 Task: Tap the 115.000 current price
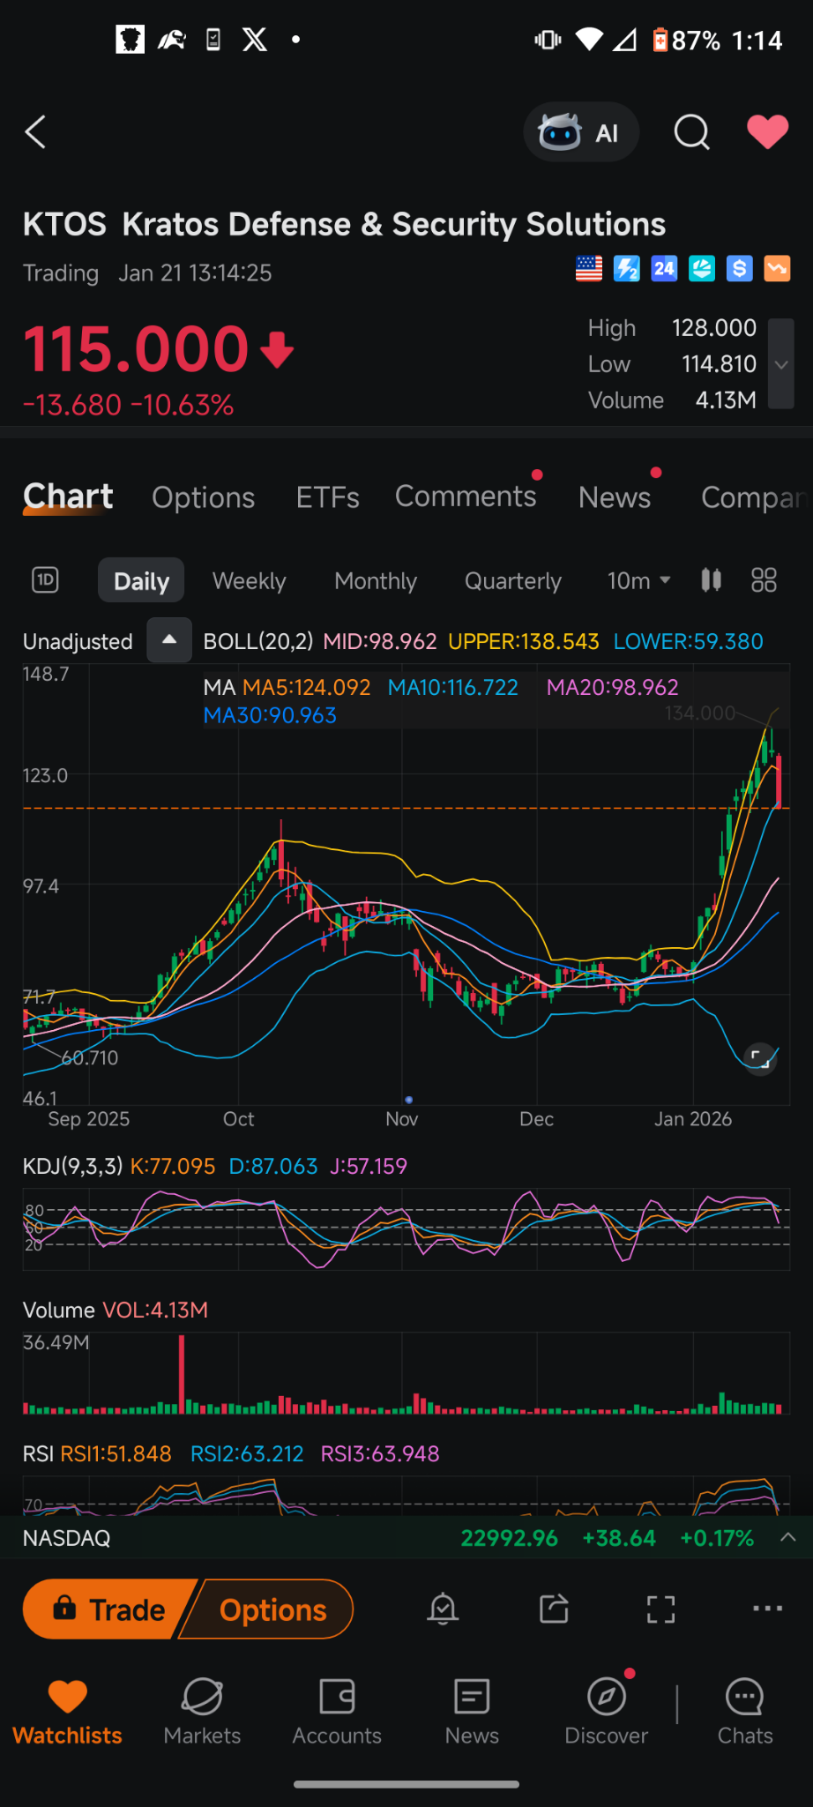(136, 349)
